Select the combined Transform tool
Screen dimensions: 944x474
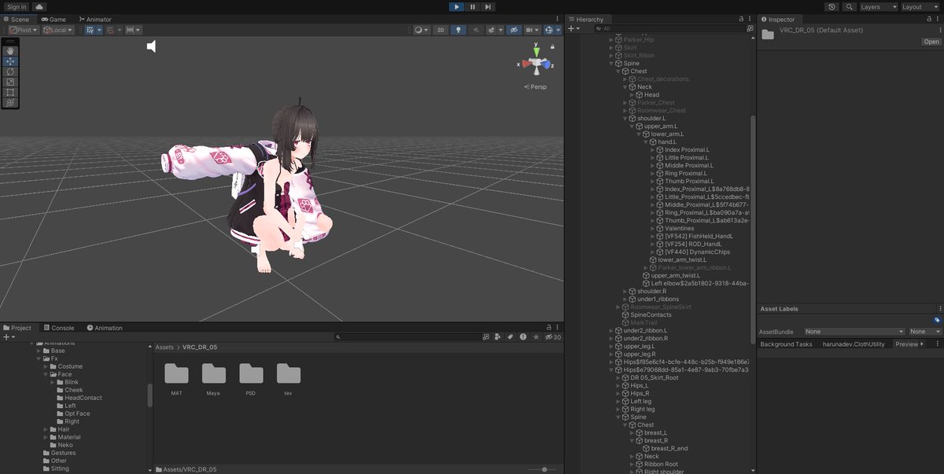coord(10,102)
